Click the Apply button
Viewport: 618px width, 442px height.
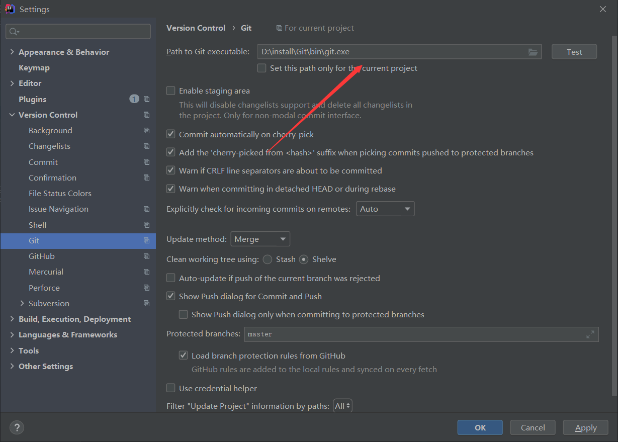tap(586, 427)
